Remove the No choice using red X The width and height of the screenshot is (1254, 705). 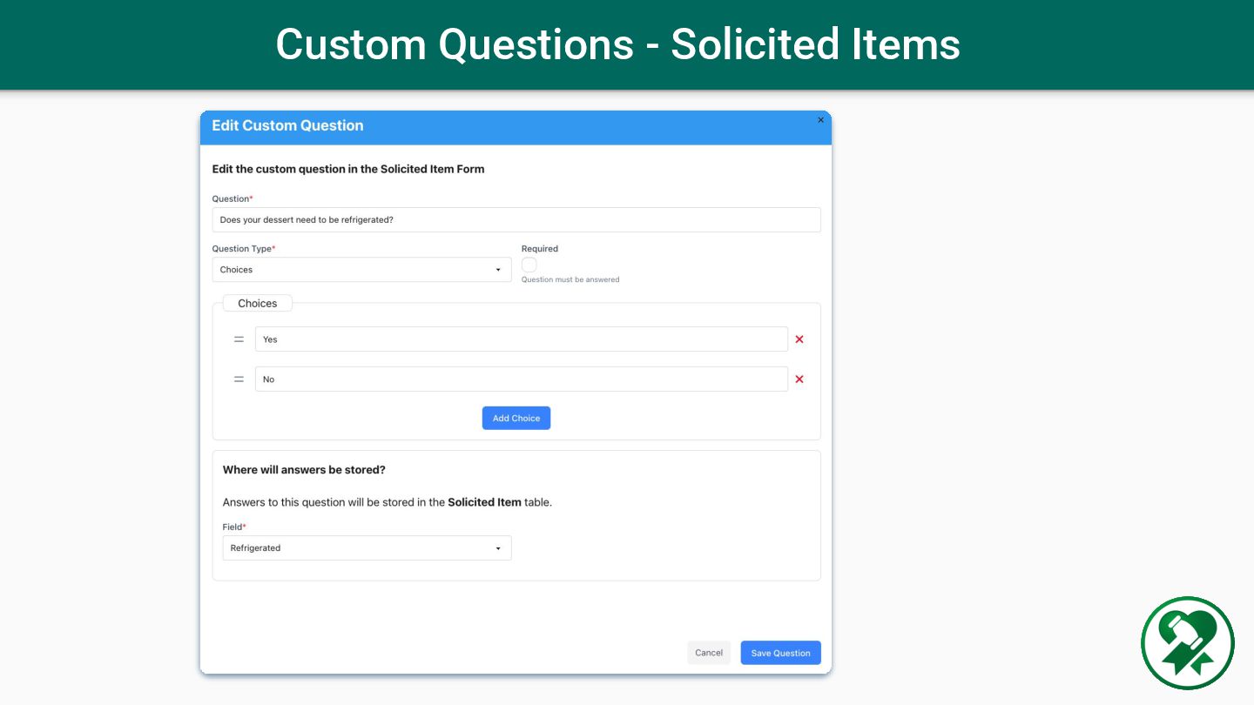click(x=799, y=379)
